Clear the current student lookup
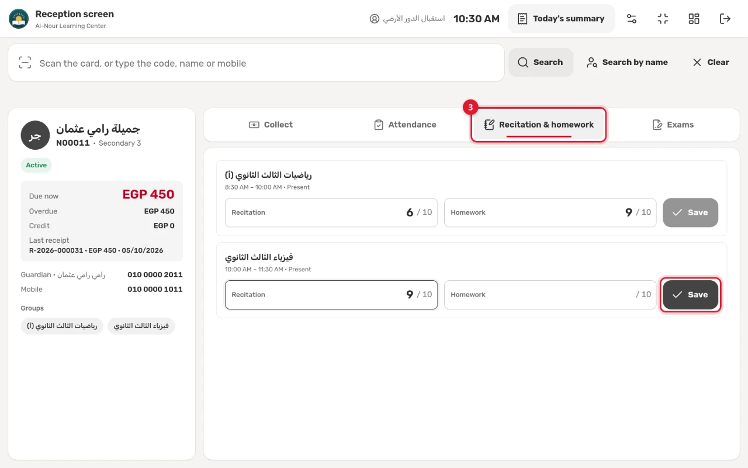Viewport: 748px width, 468px height. pyautogui.click(x=711, y=63)
